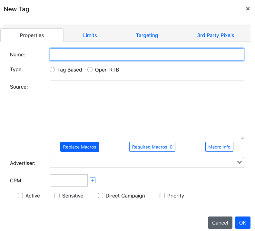
Task: Click the CPM value field
Action: pos(69,180)
